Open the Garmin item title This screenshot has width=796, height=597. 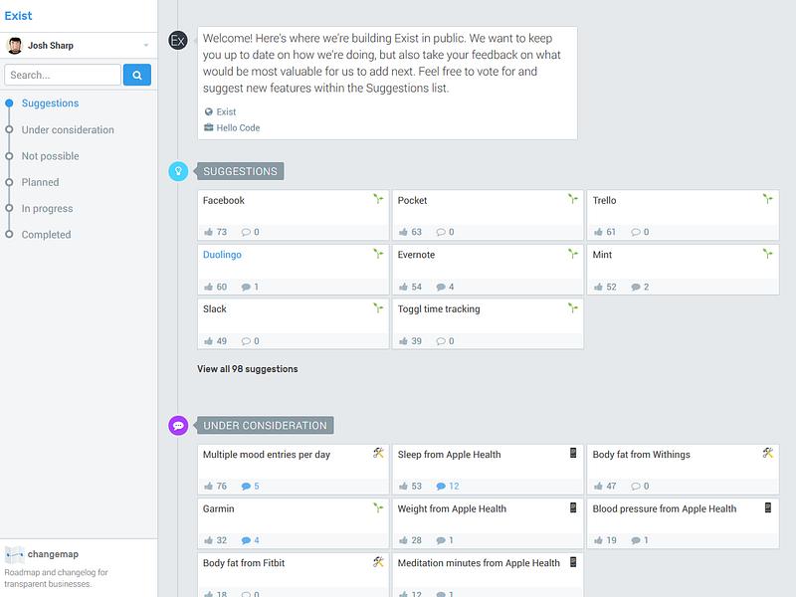pyautogui.click(x=219, y=508)
